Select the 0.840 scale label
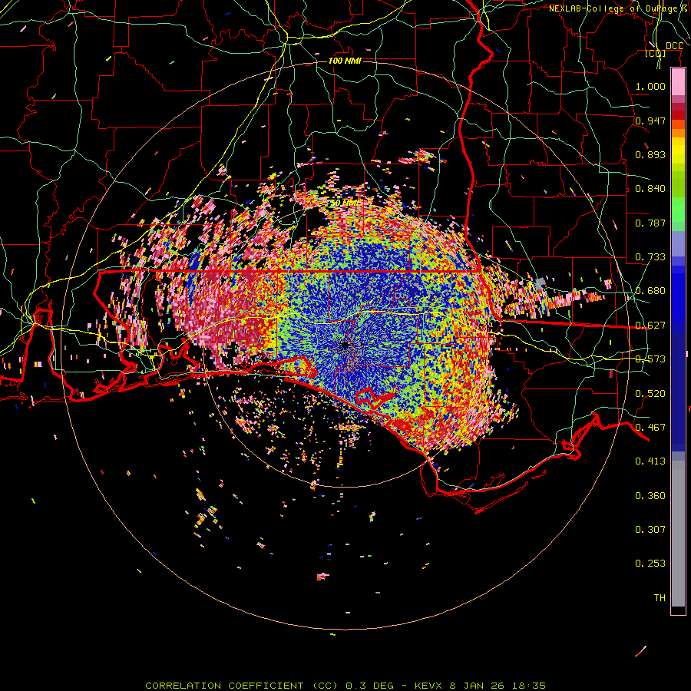This screenshot has width=691, height=691. (x=650, y=189)
